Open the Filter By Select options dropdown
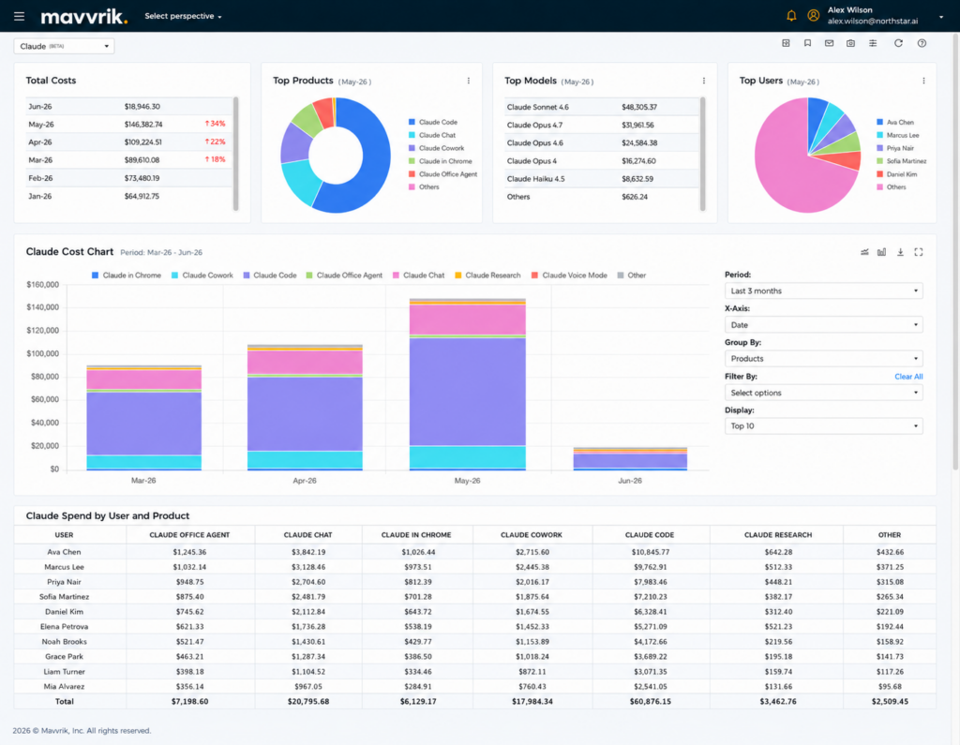960x745 pixels. (x=823, y=393)
